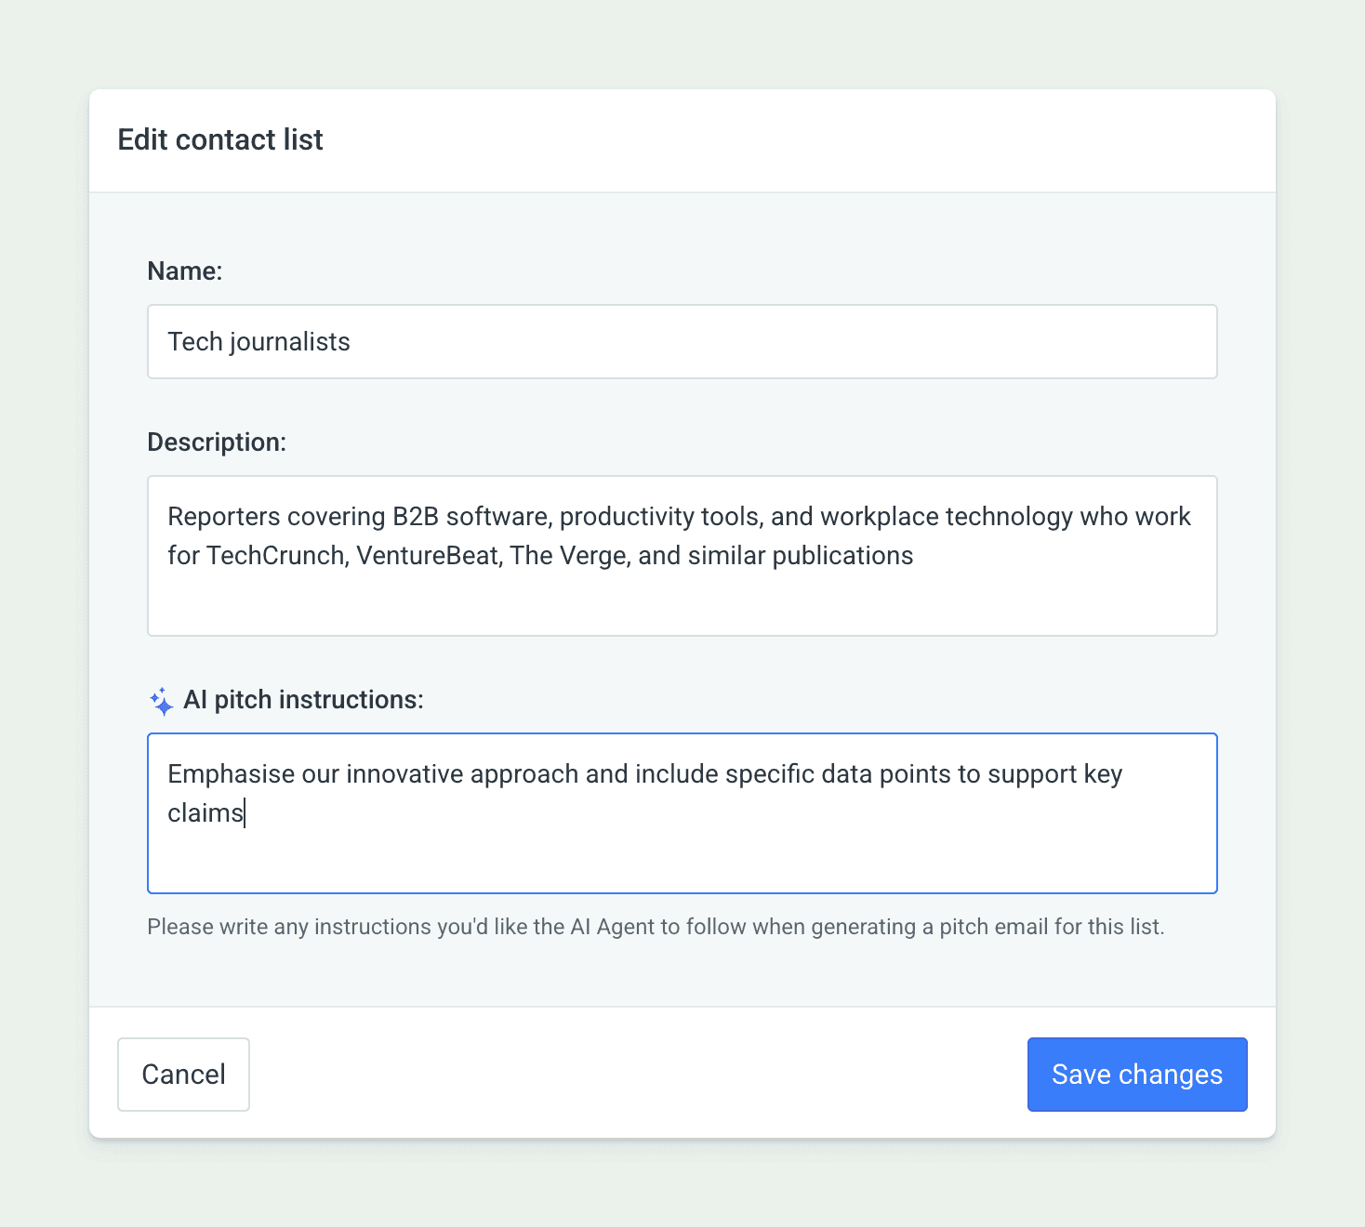Focus the AI pitch instructions box
The image size is (1365, 1227).
click(682, 851)
